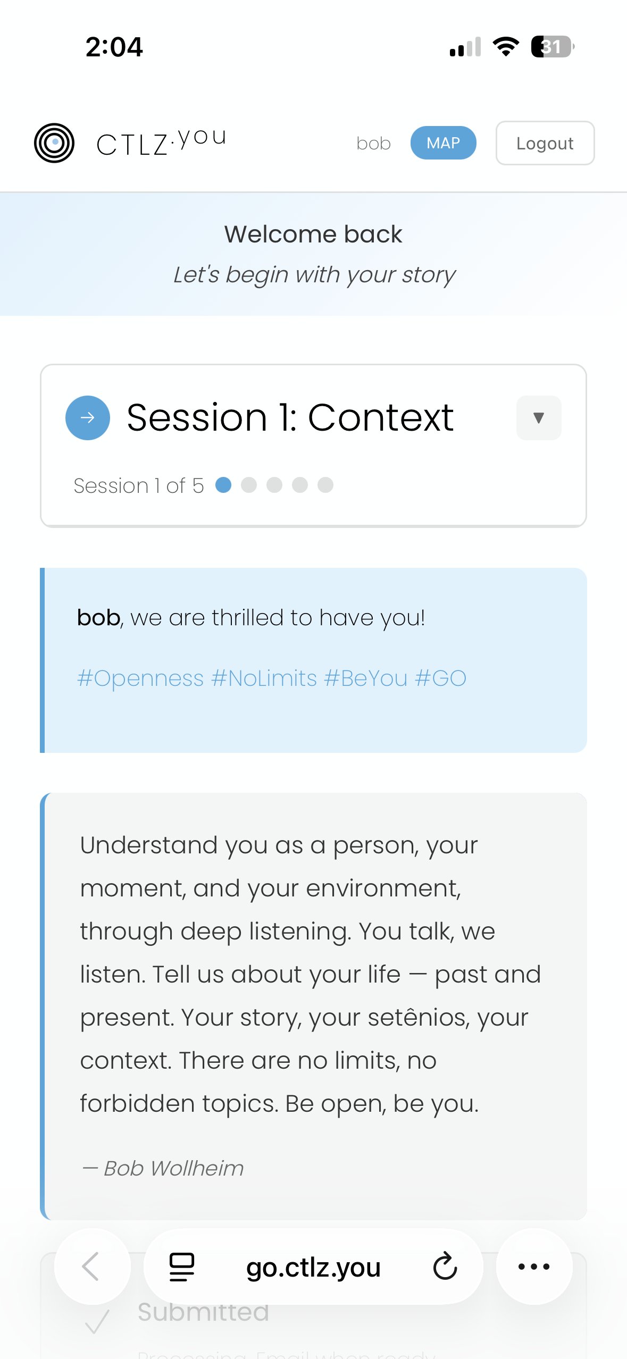
Task: Tap the go.ctlz.you address bar
Action: 313,1266
